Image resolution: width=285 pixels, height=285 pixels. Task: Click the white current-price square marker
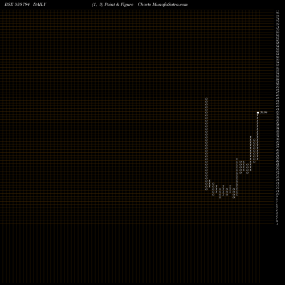pyautogui.click(x=258, y=112)
